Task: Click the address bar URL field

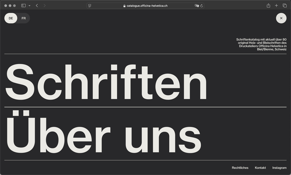Action: 145,6
